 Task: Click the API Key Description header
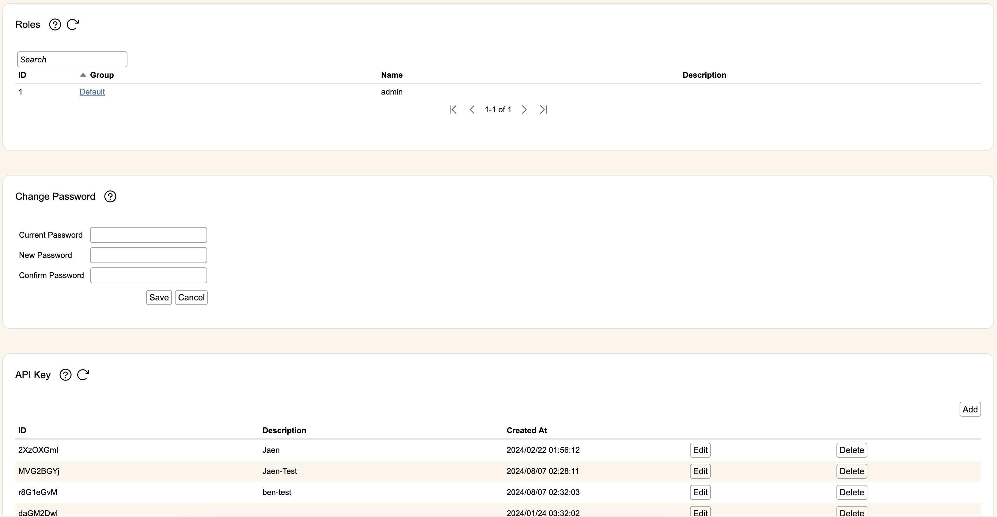pyautogui.click(x=284, y=430)
